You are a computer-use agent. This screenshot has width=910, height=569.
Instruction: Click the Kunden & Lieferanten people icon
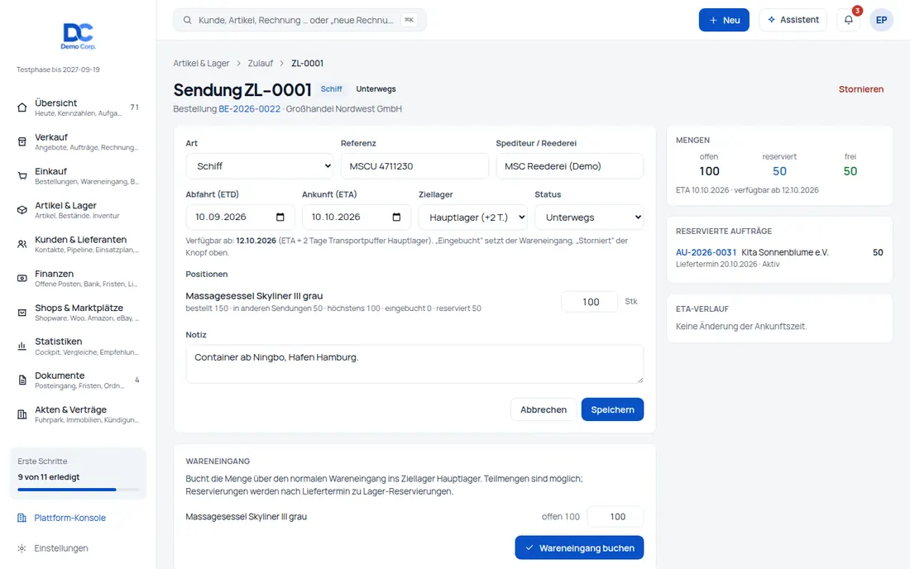(22, 244)
